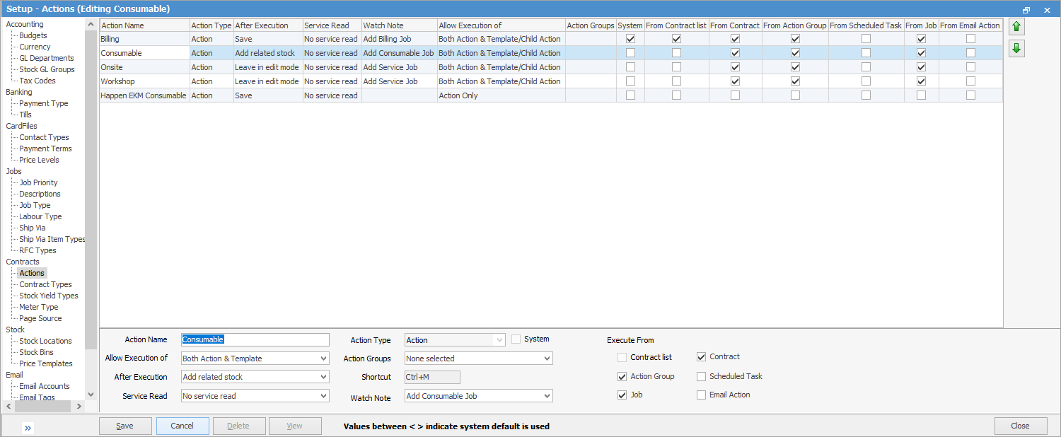This screenshot has width=1061, height=437.
Task: Select the Workshop row in grid
Action: coord(144,81)
